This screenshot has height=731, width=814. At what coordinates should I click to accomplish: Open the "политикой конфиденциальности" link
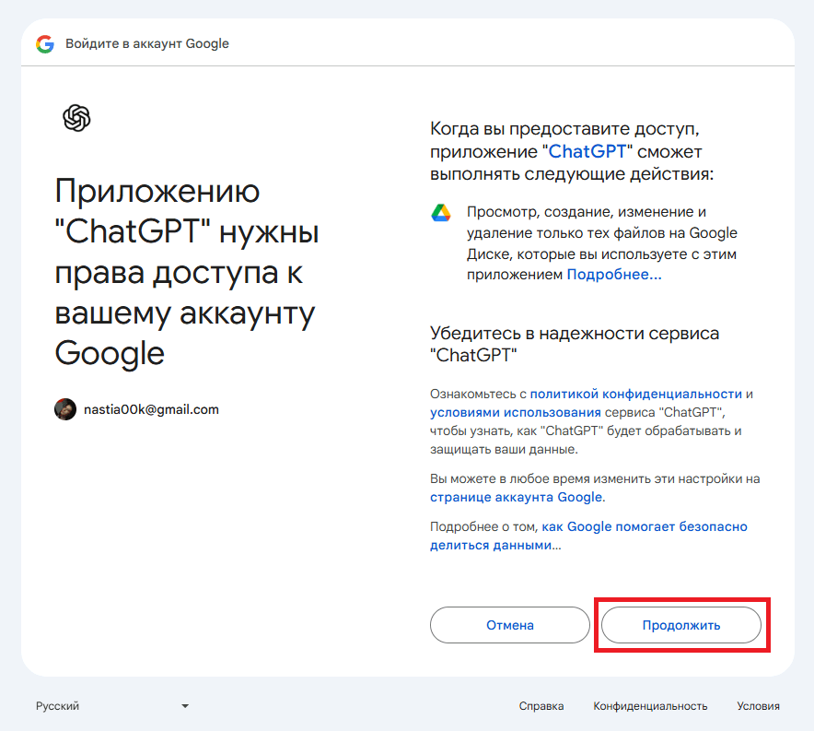635,394
